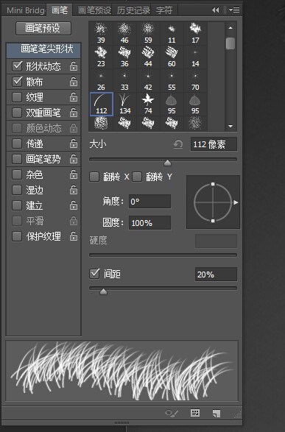Choose brush tip number 23
Viewport: 285px width, 432px height.
tap(101, 57)
